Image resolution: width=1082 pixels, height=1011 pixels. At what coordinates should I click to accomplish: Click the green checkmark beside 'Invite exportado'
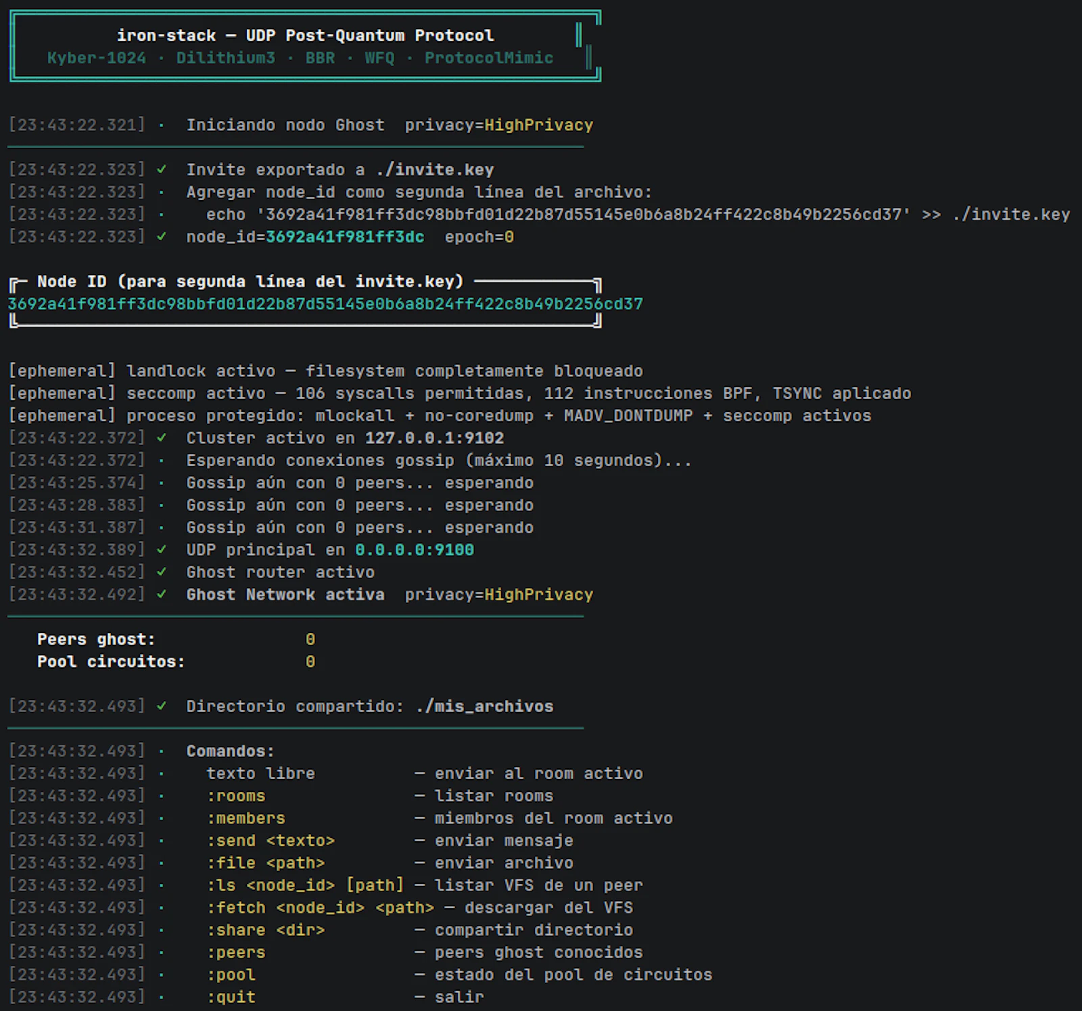162,169
